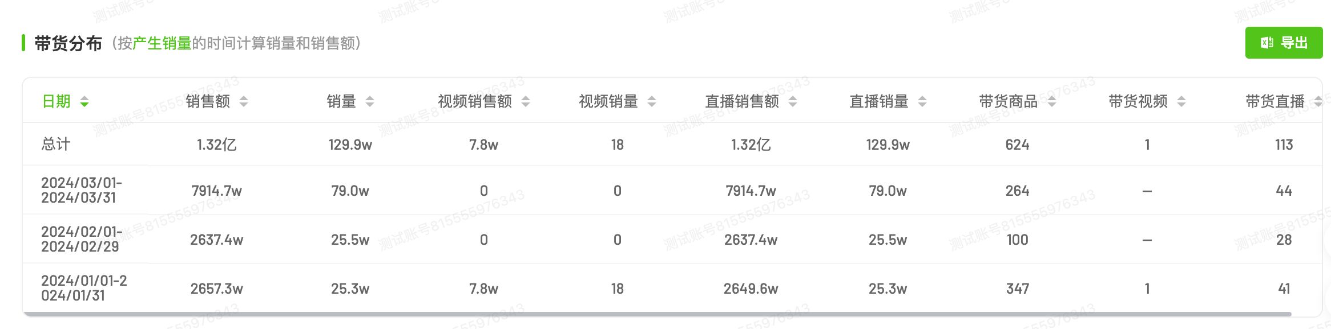Click the 日期 column header label
Screen dimensions: 1331x329
click(x=56, y=102)
